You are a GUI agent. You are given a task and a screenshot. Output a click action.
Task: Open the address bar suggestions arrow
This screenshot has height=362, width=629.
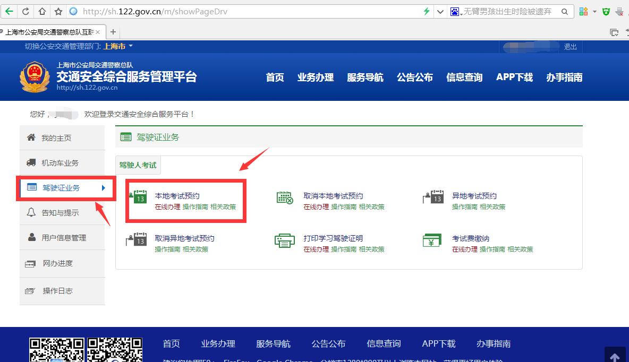(x=440, y=11)
